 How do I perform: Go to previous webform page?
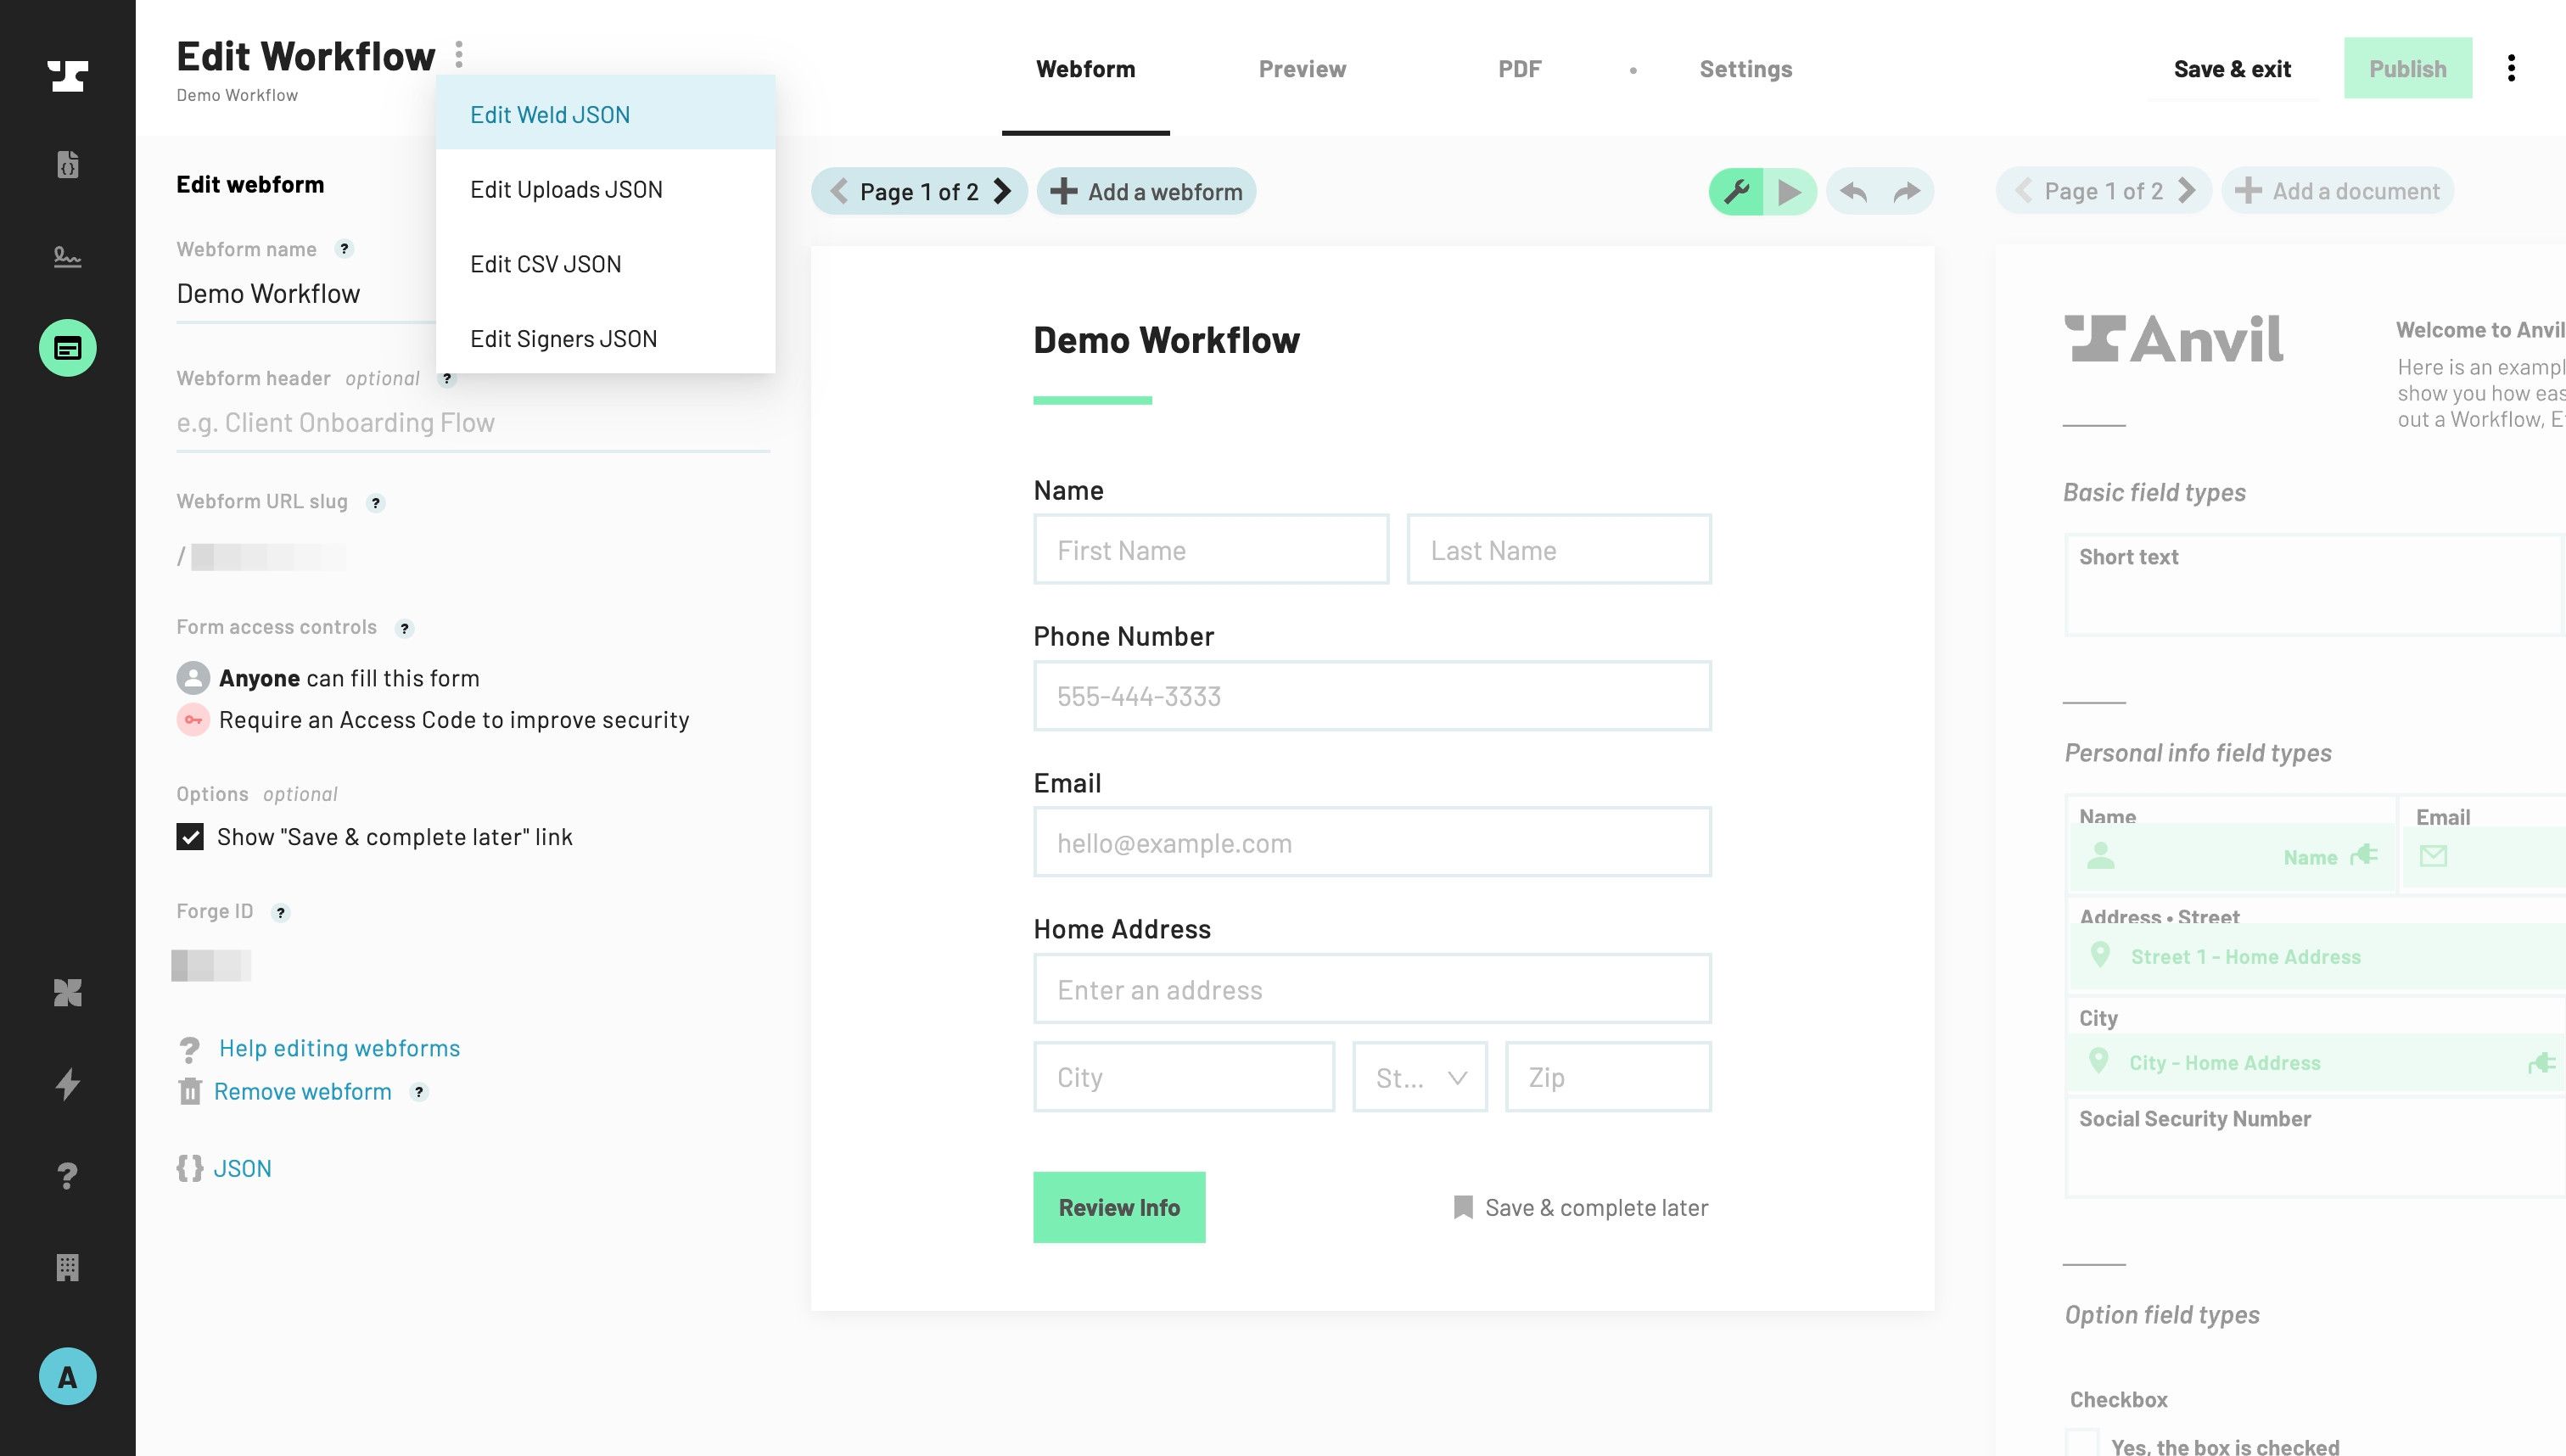[x=838, y=191]
